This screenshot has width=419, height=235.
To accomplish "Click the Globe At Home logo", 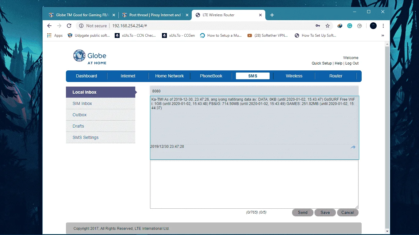I will point(90,57).
